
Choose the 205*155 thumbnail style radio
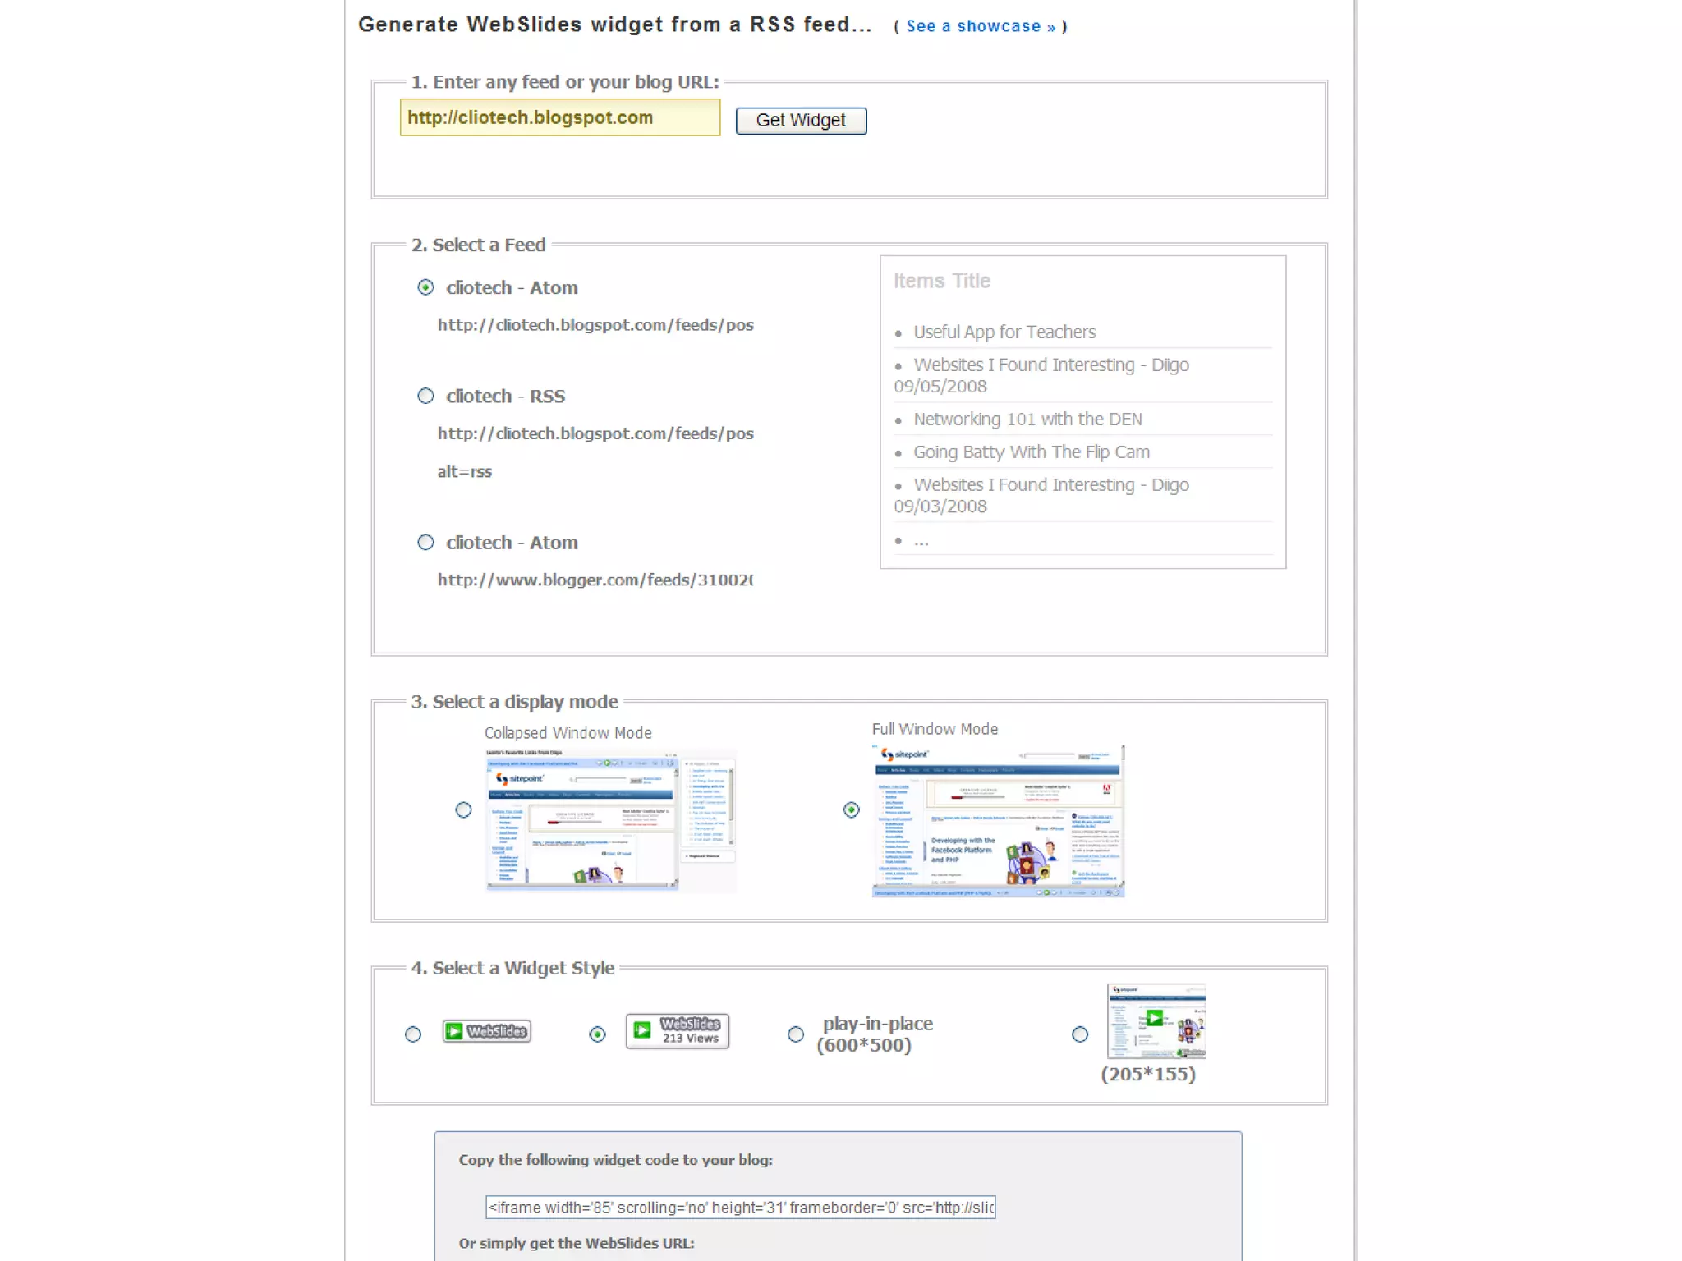pos(1080,1034)
